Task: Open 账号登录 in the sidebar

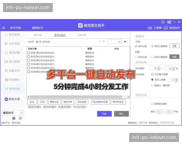Action: tap(12, 34)
